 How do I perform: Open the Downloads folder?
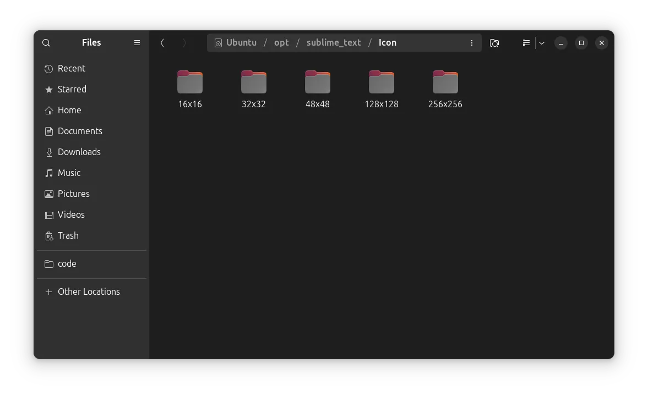[79, 152]
